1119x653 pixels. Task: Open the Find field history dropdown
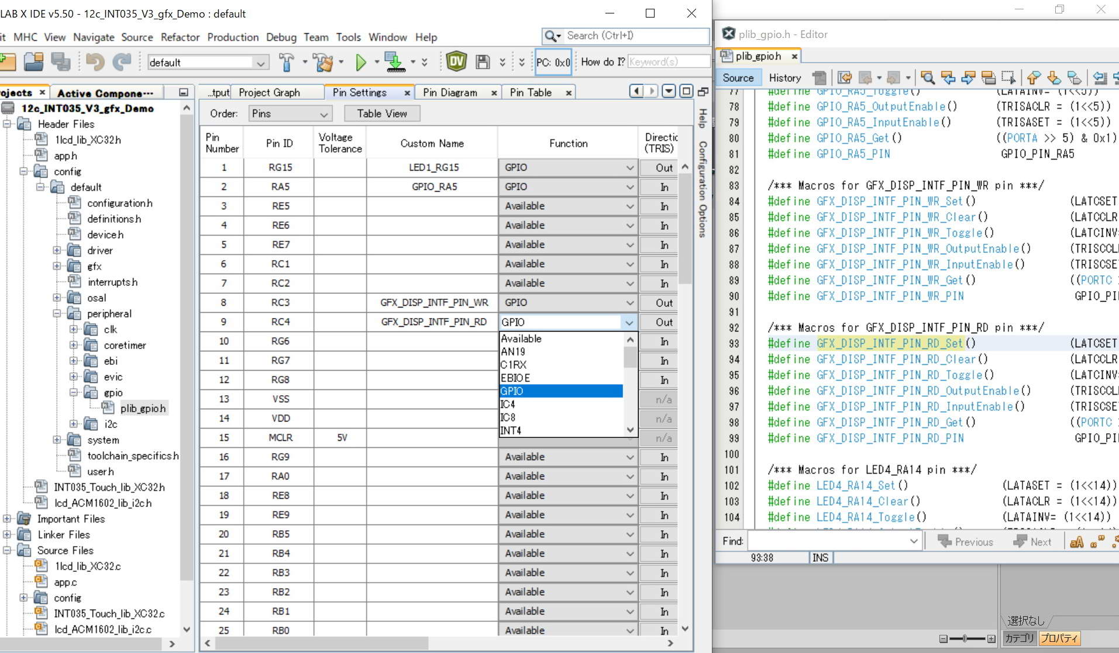coord(914,541)
